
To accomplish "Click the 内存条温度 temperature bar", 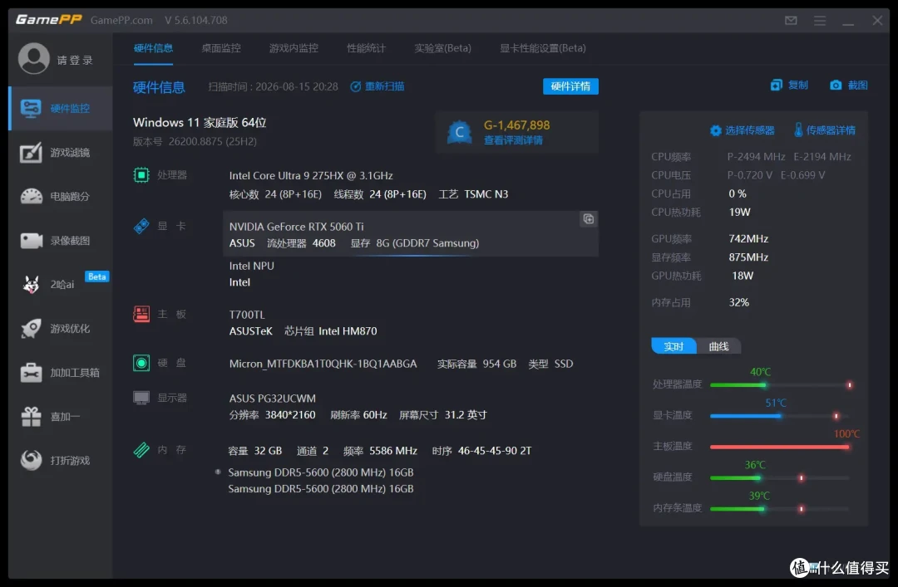I will [781, 509].
